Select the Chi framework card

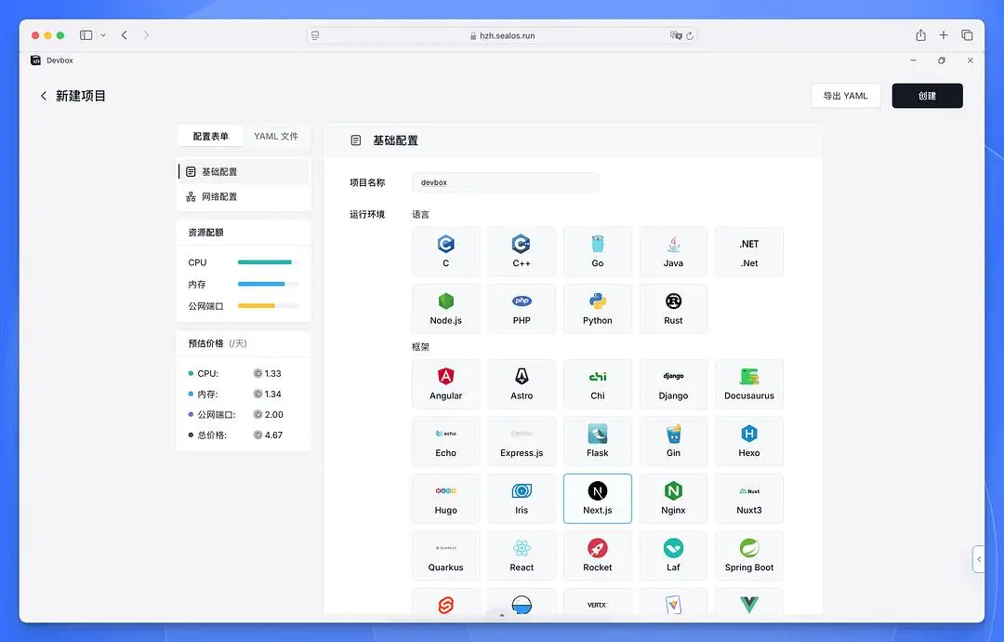tap(598, 383)
